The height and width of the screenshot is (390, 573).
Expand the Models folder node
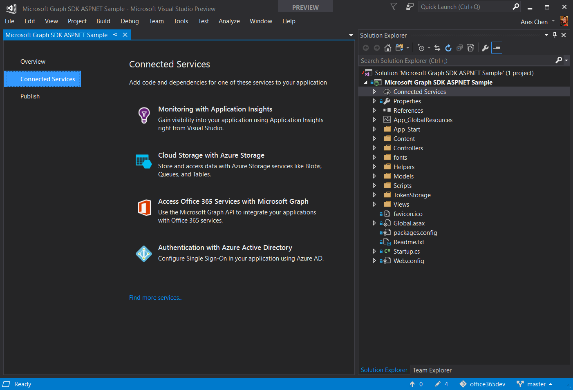coord(374,176)
